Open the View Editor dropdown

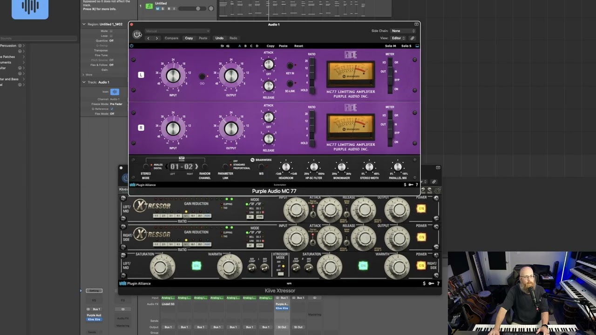pos(399,38)
